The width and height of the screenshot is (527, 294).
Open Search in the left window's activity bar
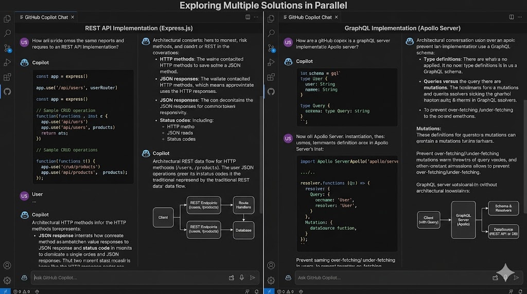pos(7,33)
